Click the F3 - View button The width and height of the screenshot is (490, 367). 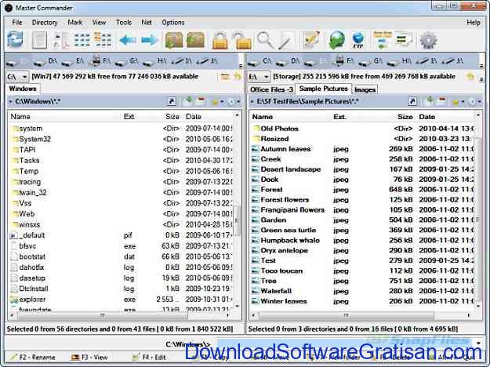90,357
